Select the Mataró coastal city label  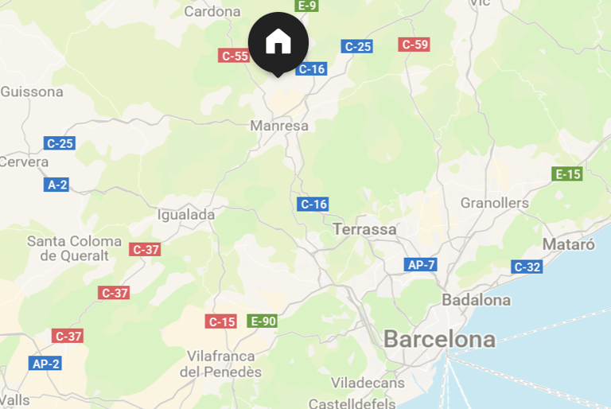(x=569, y=244)
